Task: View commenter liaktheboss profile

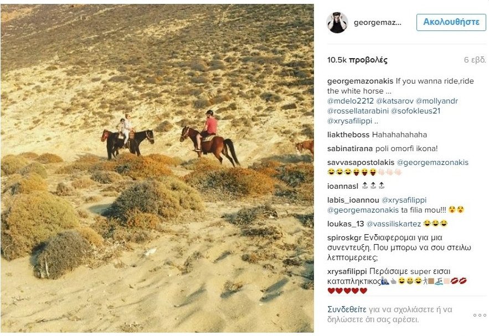Action: pos(348,135)
